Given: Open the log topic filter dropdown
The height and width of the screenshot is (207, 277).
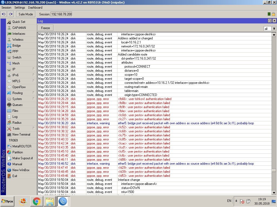Looking at the screenshot, I should [274, 29].
